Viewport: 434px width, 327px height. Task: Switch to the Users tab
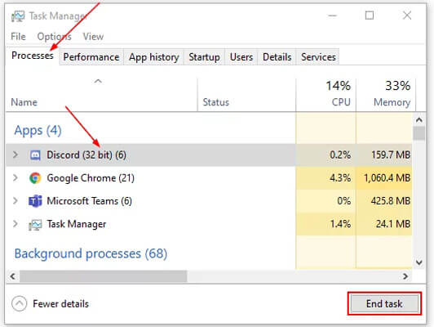[x=241, y=57]
